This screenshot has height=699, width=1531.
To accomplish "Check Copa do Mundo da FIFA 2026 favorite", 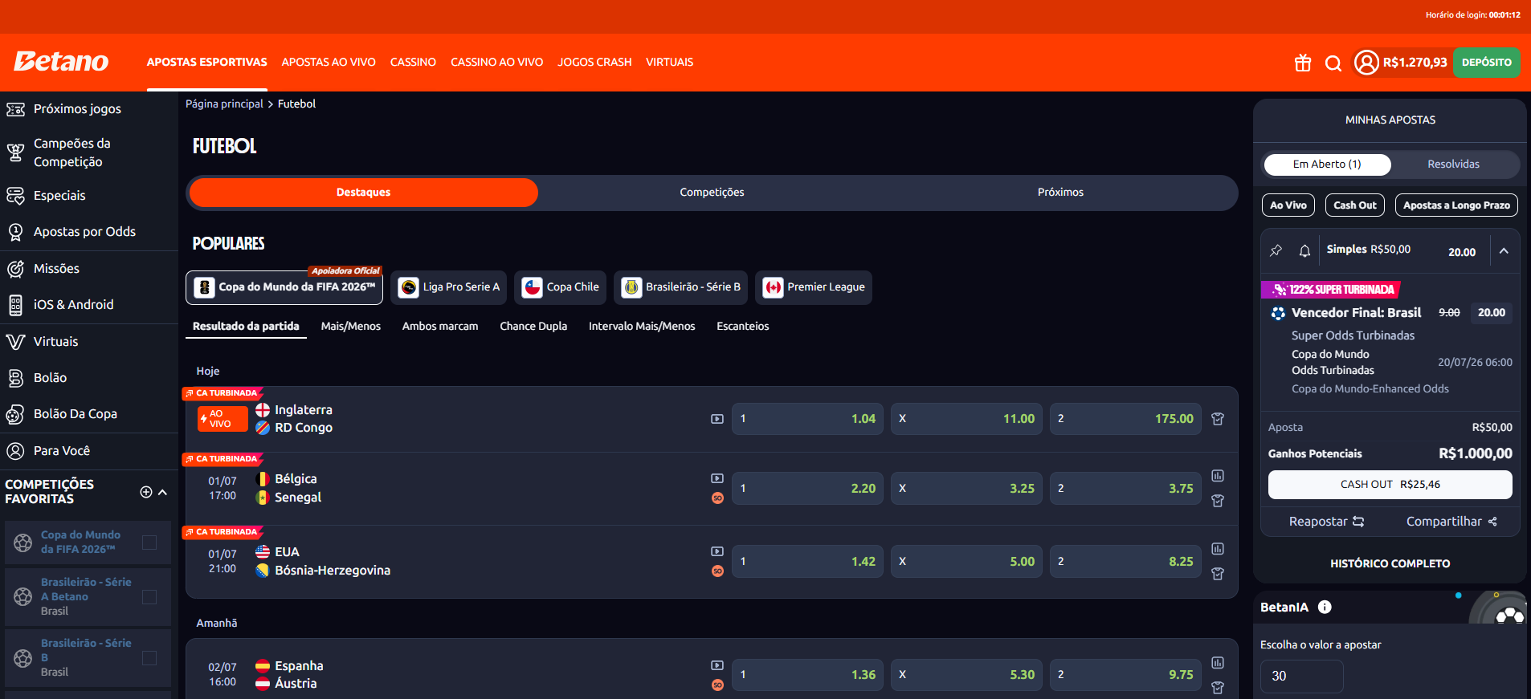I will click(x=149, y=543).
